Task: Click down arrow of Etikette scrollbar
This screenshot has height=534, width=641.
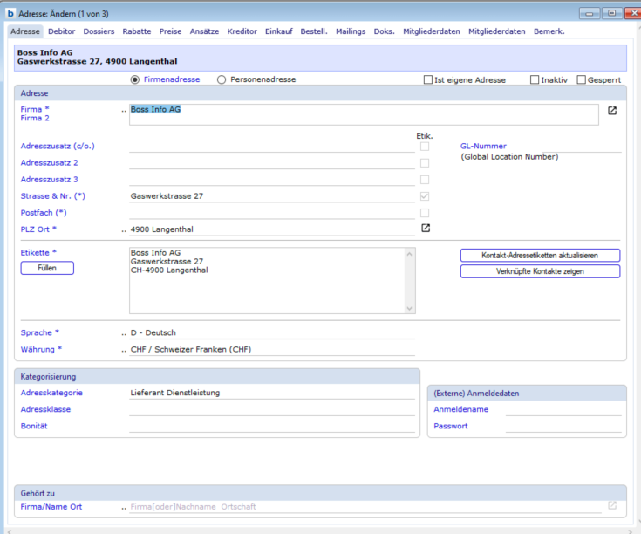Action: coord(411,307)
